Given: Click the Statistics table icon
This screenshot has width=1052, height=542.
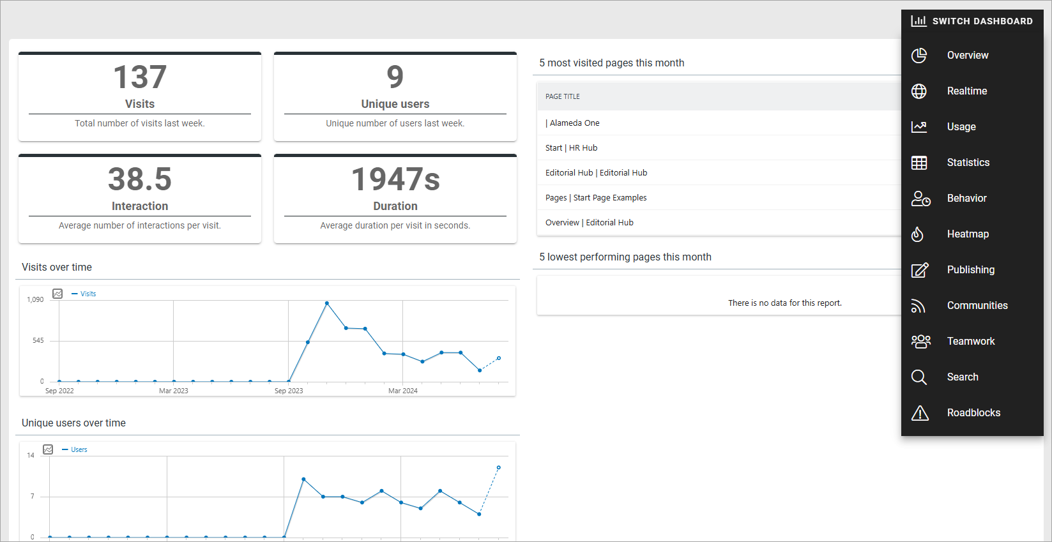Looking at the screenshot, I should [x=919, y=163].
